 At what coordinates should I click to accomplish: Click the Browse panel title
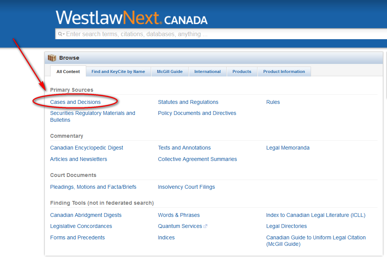coord(69,58)
